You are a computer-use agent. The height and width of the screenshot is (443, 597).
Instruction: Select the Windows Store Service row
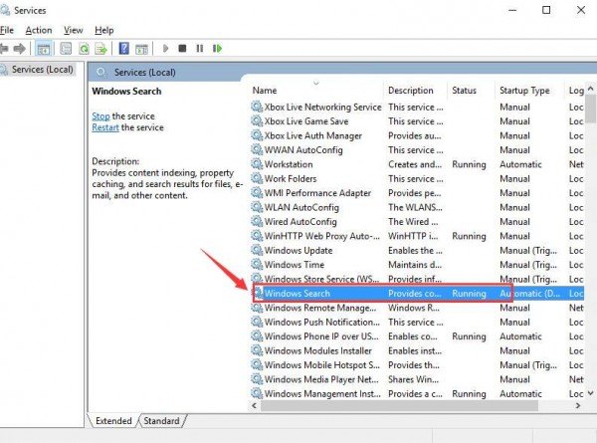coord(417,279)
